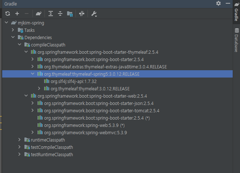240x173 pixels.
Task: Toggle offline mode in toolbar
Action: click(82, 14)
